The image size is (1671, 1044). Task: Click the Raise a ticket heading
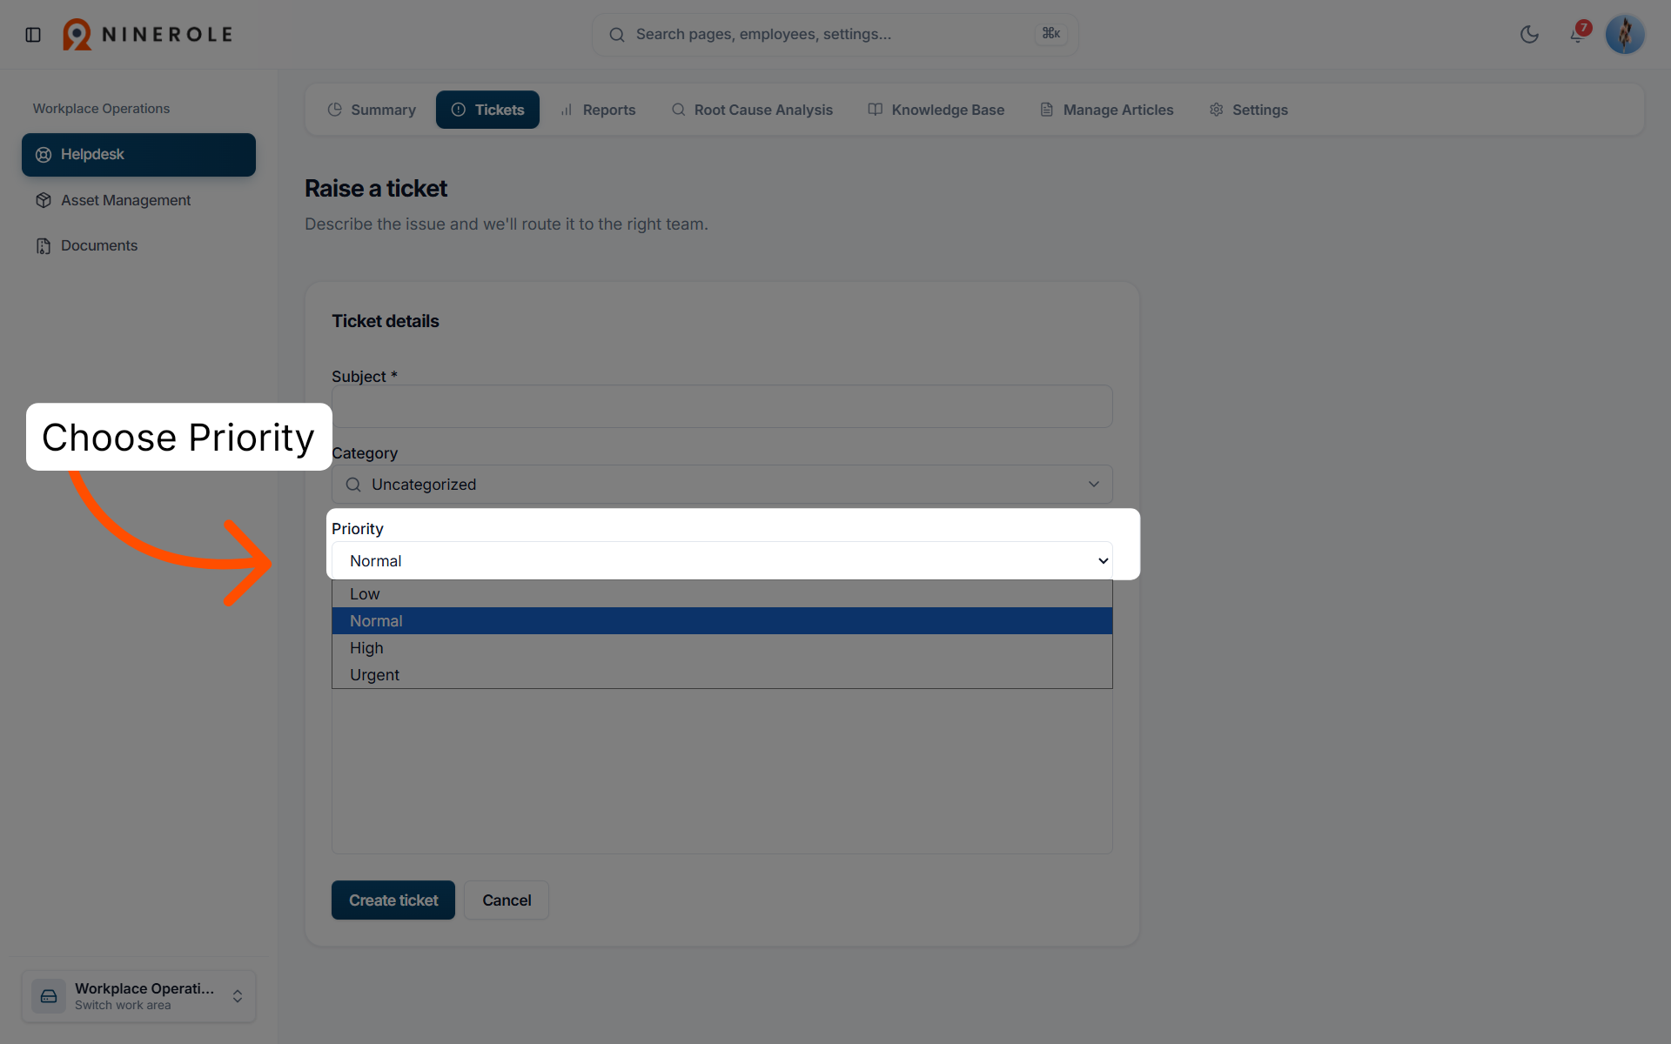coord(376,189)
